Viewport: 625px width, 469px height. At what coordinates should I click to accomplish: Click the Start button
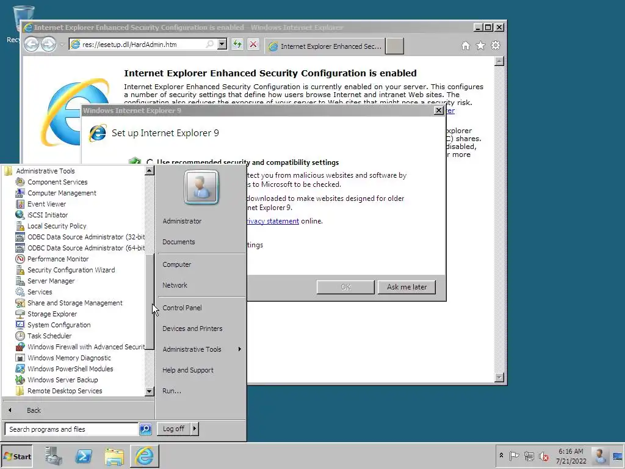tap(17, 456)
